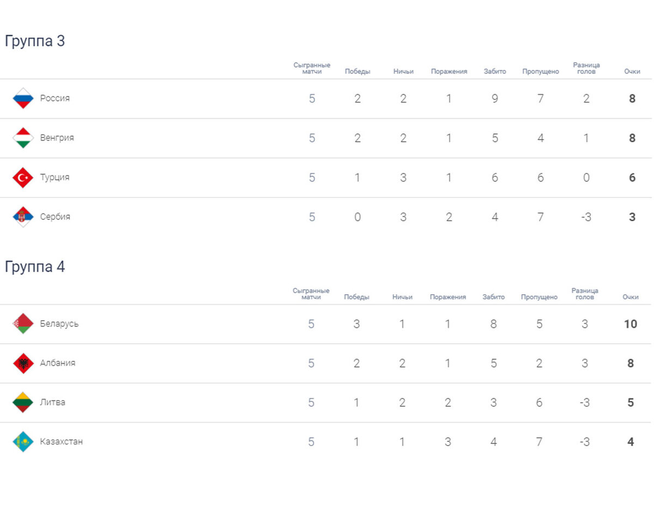Click the Turkey flag icon
This screenshot has height=523, width=654.
23,178
